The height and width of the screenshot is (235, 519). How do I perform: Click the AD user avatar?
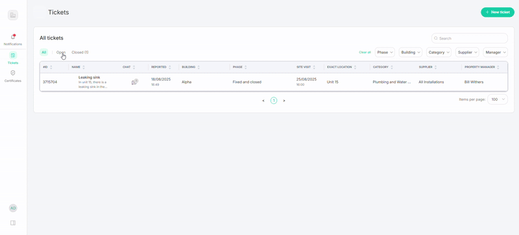[x=13, y=208]
